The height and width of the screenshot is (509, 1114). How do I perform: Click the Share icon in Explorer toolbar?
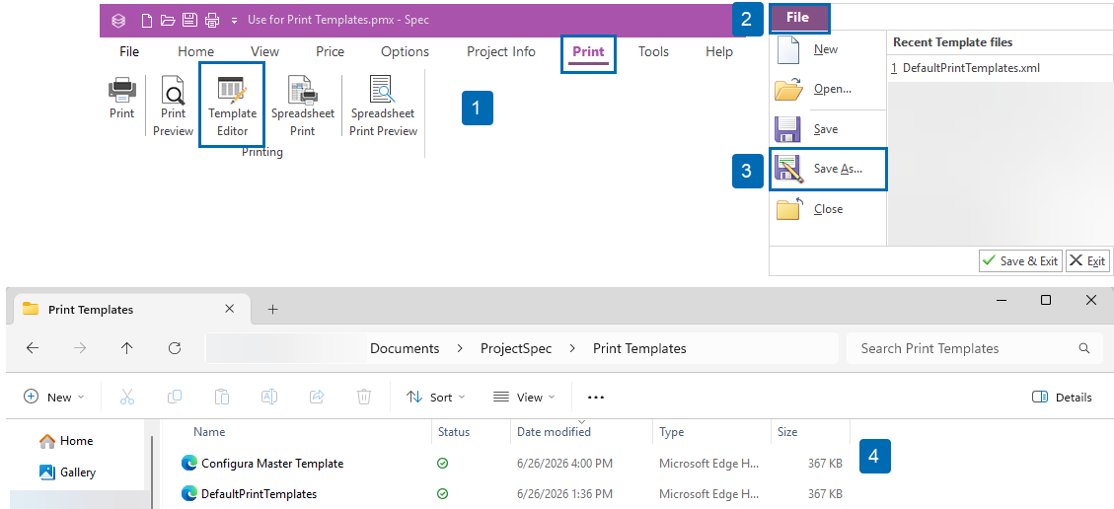[317, 397]
